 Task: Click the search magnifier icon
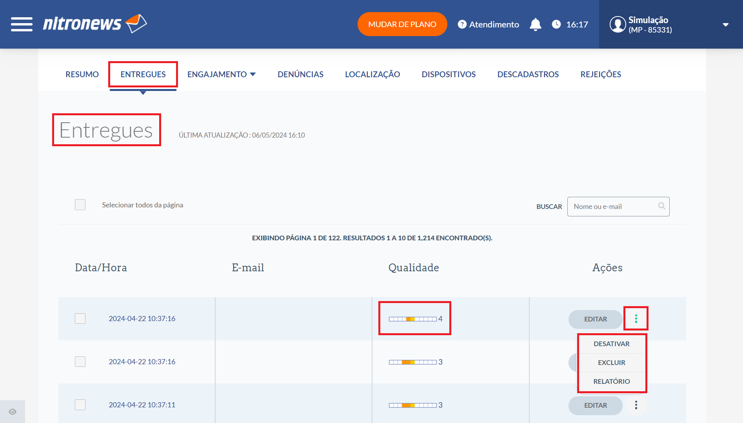[661, 206]
